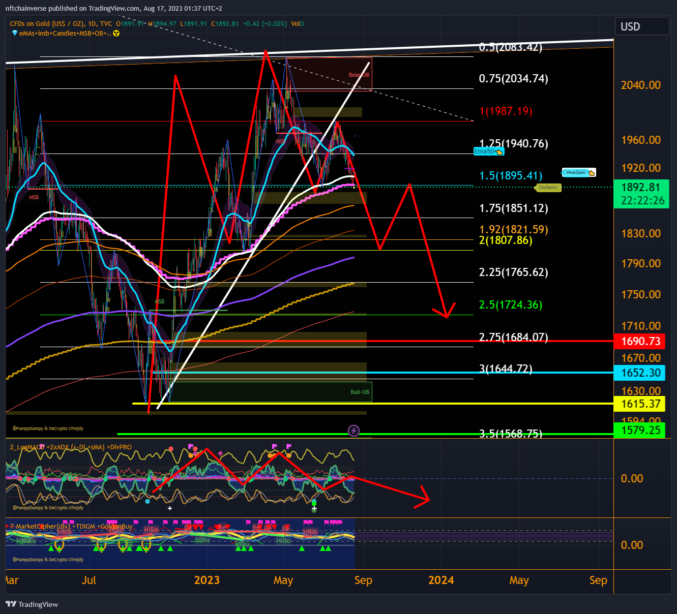Click the current price 1892.81 label
The image size is (677, 614).
(640, 187)
